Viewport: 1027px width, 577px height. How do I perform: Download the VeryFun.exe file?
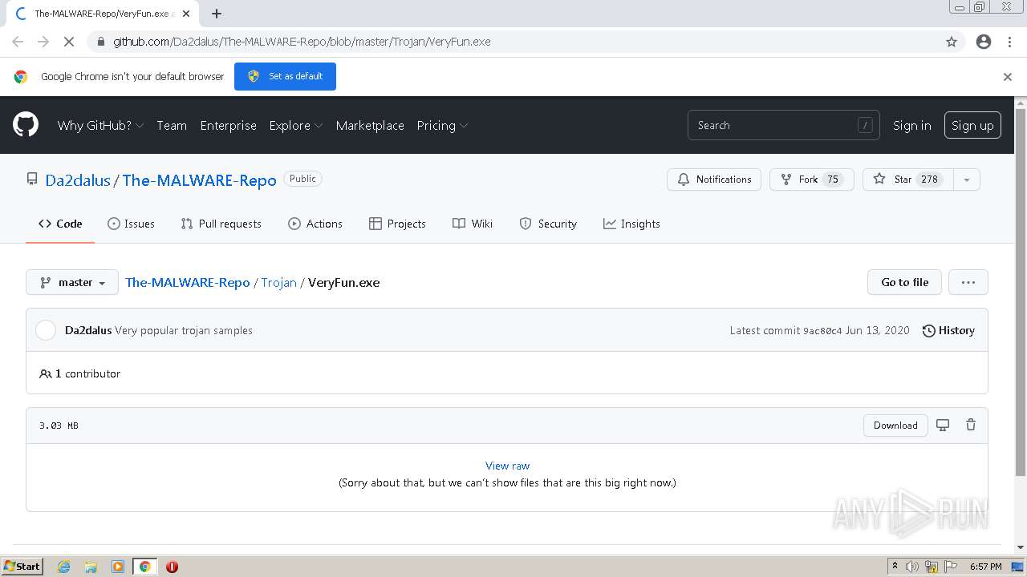coord(895,426)
